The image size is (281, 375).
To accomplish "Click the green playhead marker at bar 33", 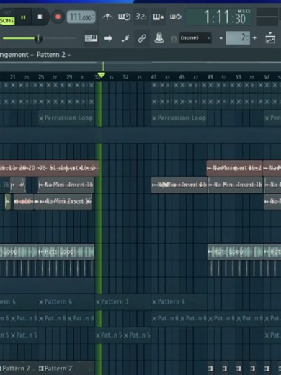I will click(102, 75).
